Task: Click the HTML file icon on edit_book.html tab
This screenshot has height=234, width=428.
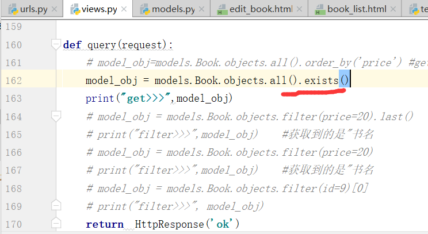Action: coord(222,10)
